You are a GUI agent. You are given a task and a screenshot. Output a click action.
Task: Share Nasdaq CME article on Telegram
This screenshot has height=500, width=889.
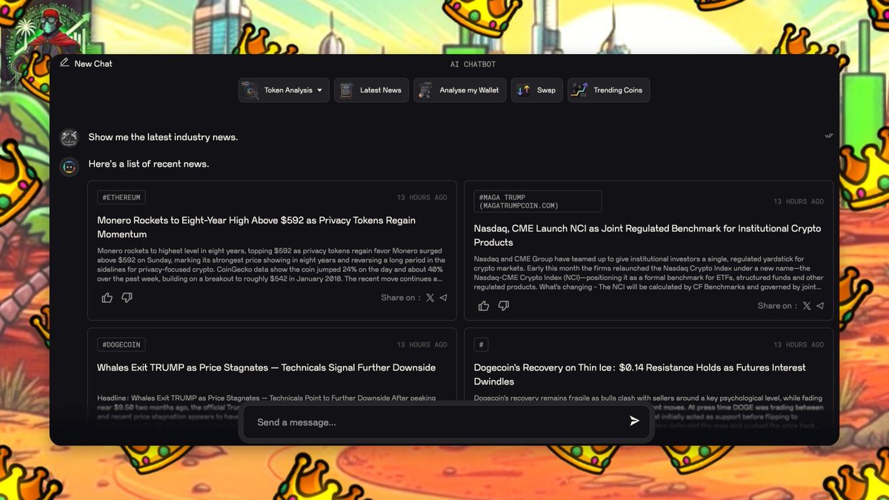[x=820, y=306]
